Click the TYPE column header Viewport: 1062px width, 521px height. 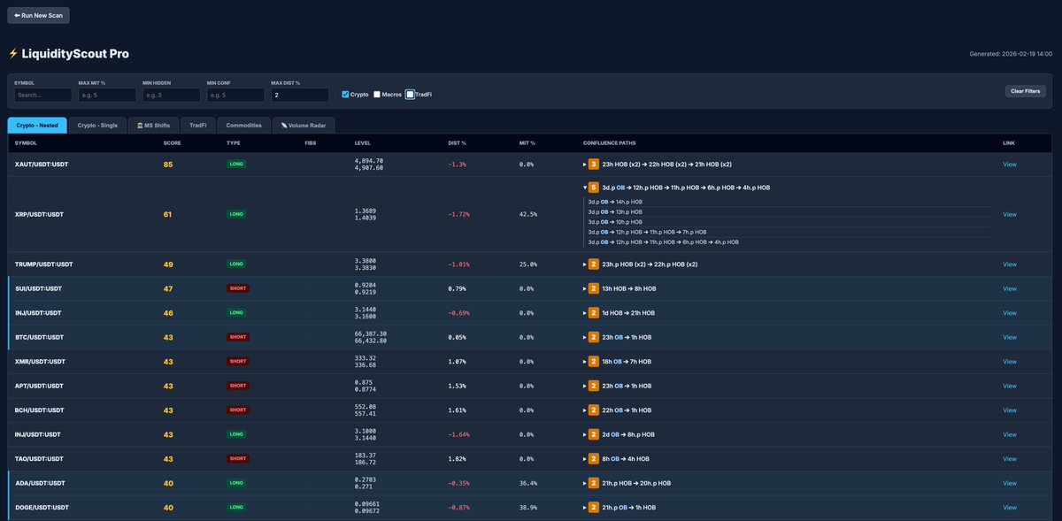234,142
